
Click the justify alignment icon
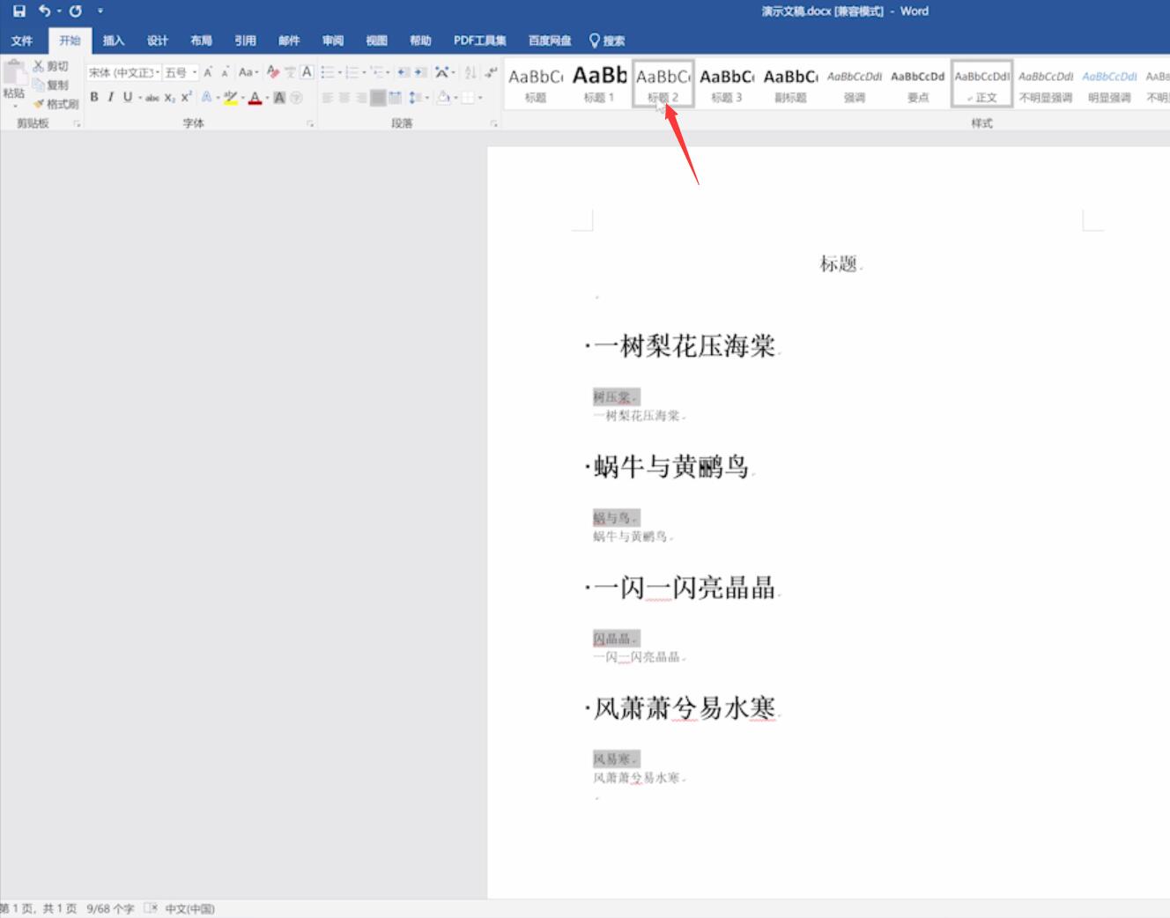click(378, 97)
